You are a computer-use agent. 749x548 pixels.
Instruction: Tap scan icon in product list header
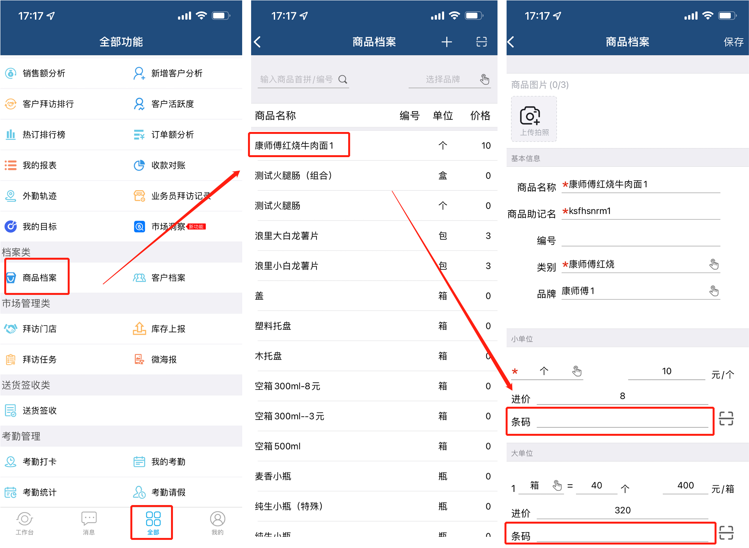(x=482, y=42)
